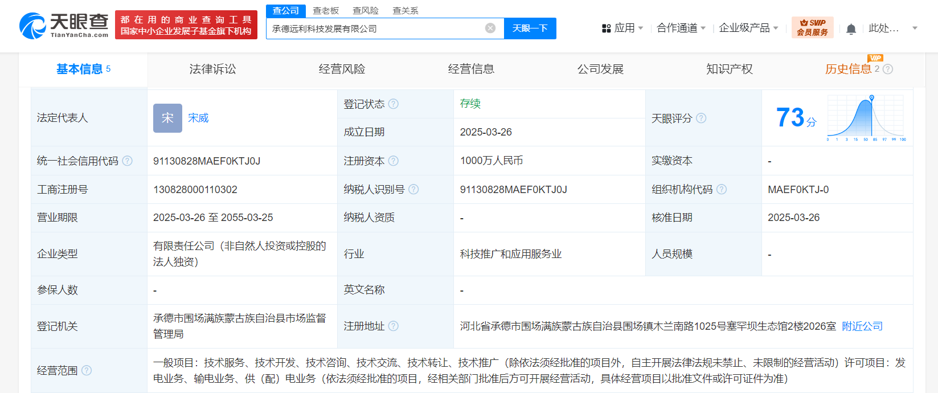Click help icon next to 统一社会信用代码
This screenshot has width=938, height=393.
point(128,161)
